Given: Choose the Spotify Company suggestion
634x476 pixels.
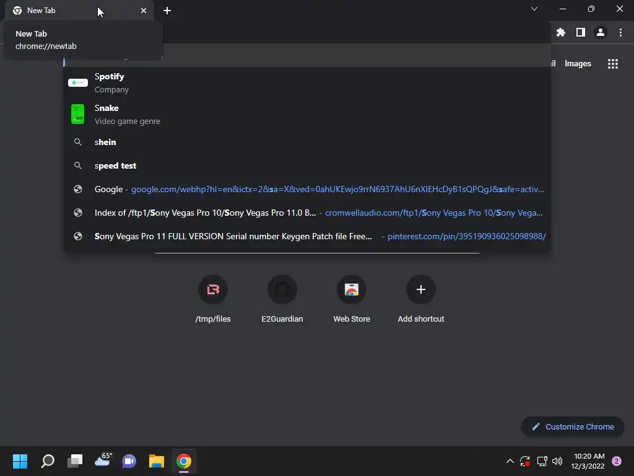Looking at the screenshot, I should coord(307,83).
